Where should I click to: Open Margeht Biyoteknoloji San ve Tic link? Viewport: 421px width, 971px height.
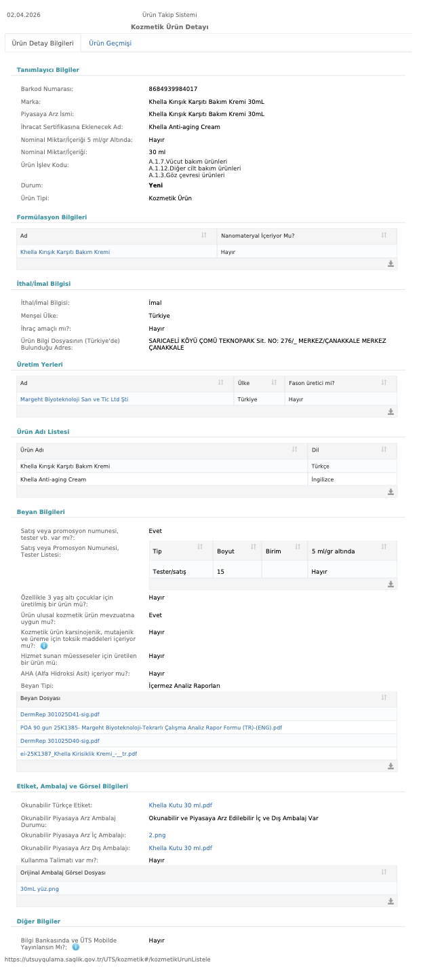coord(74,399)
